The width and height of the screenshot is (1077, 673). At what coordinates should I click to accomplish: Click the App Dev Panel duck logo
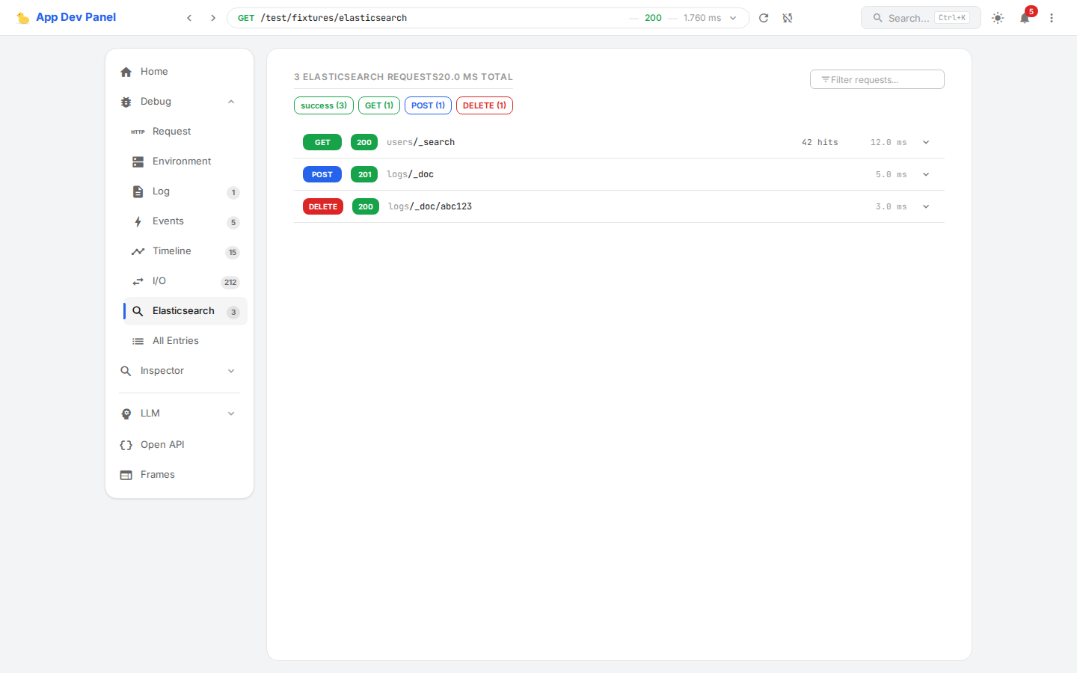point(23,18)
